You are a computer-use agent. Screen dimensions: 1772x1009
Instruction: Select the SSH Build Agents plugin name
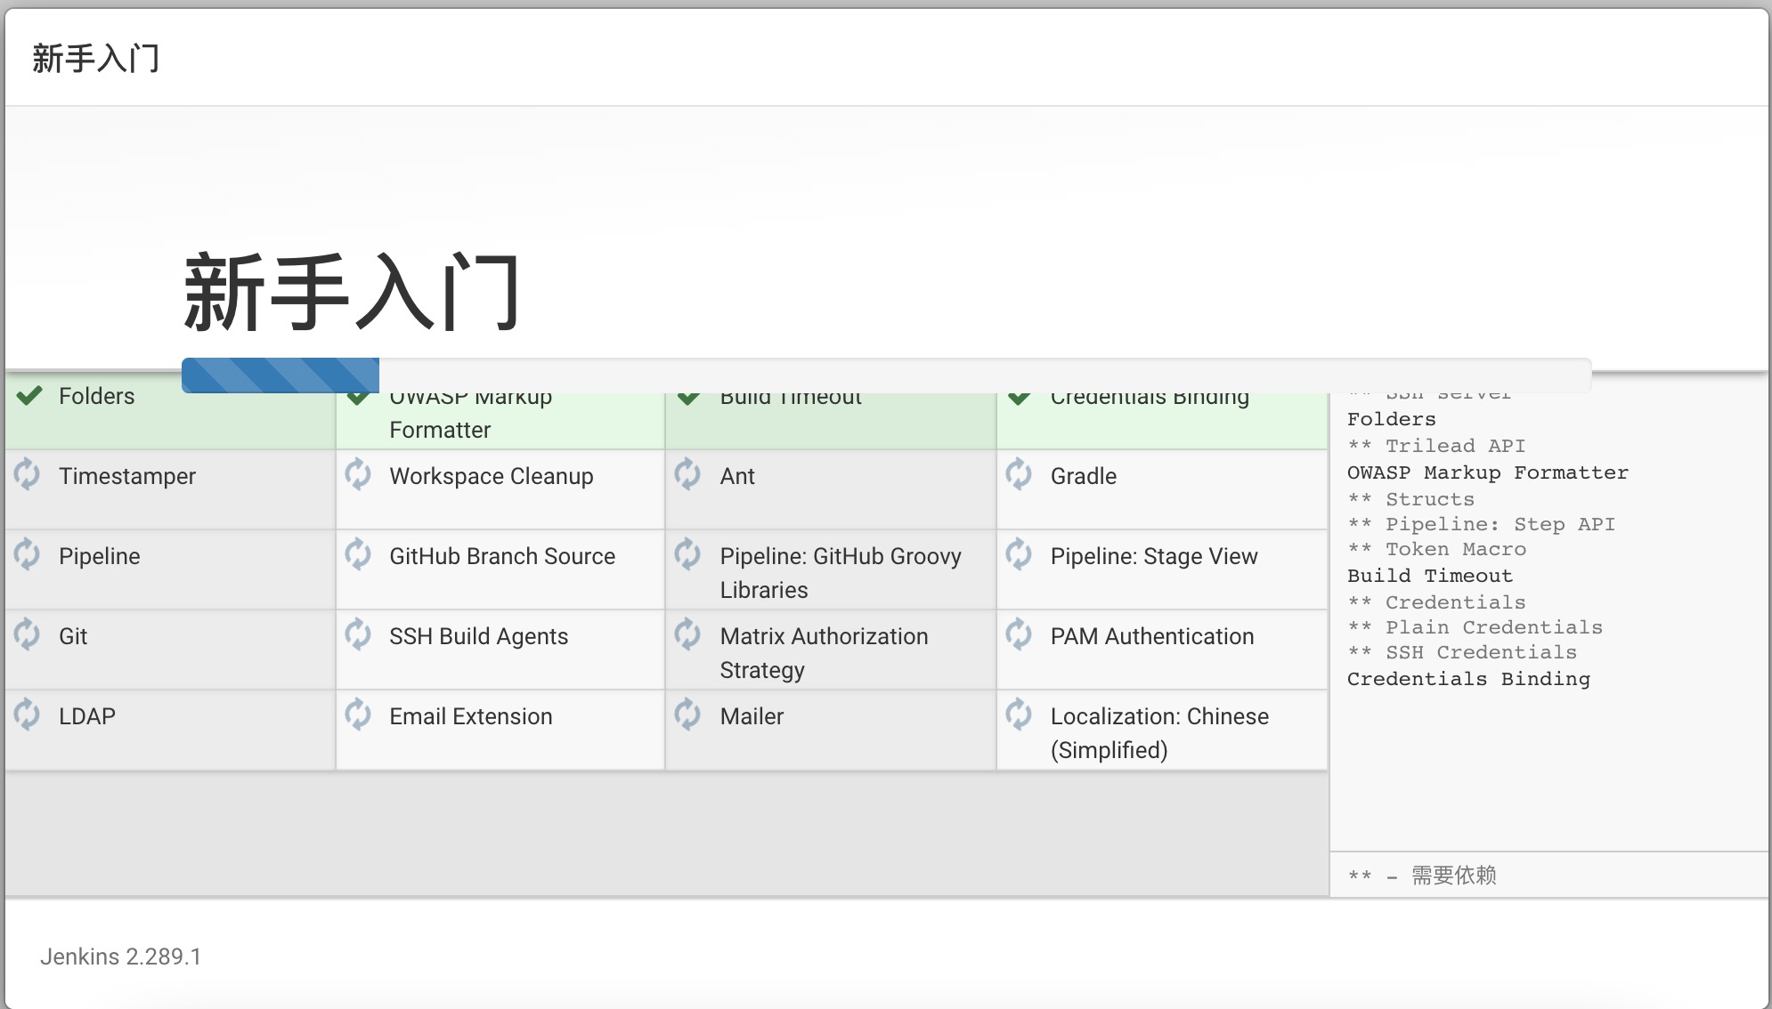(479, 636)
